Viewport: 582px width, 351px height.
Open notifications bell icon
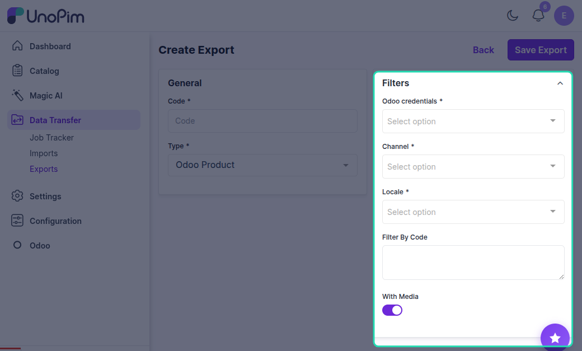click(538, 16)
